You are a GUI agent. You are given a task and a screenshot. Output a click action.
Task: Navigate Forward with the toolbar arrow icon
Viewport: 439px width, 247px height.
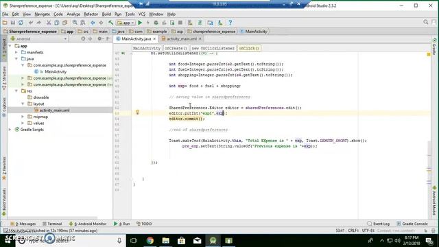[101, 23]
